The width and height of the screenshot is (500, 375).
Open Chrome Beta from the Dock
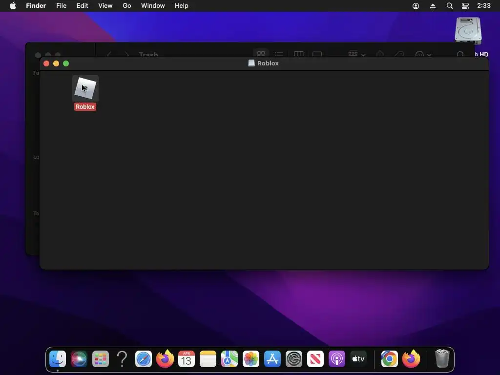pyautogui.click(x=389, y=359)
